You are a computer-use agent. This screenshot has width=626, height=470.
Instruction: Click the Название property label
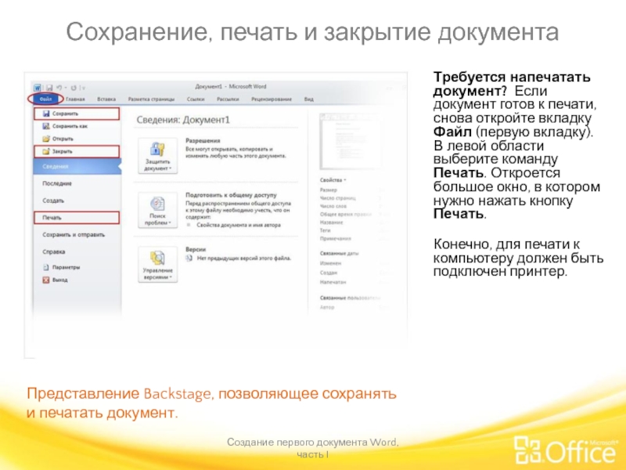(x=331, y=222)
